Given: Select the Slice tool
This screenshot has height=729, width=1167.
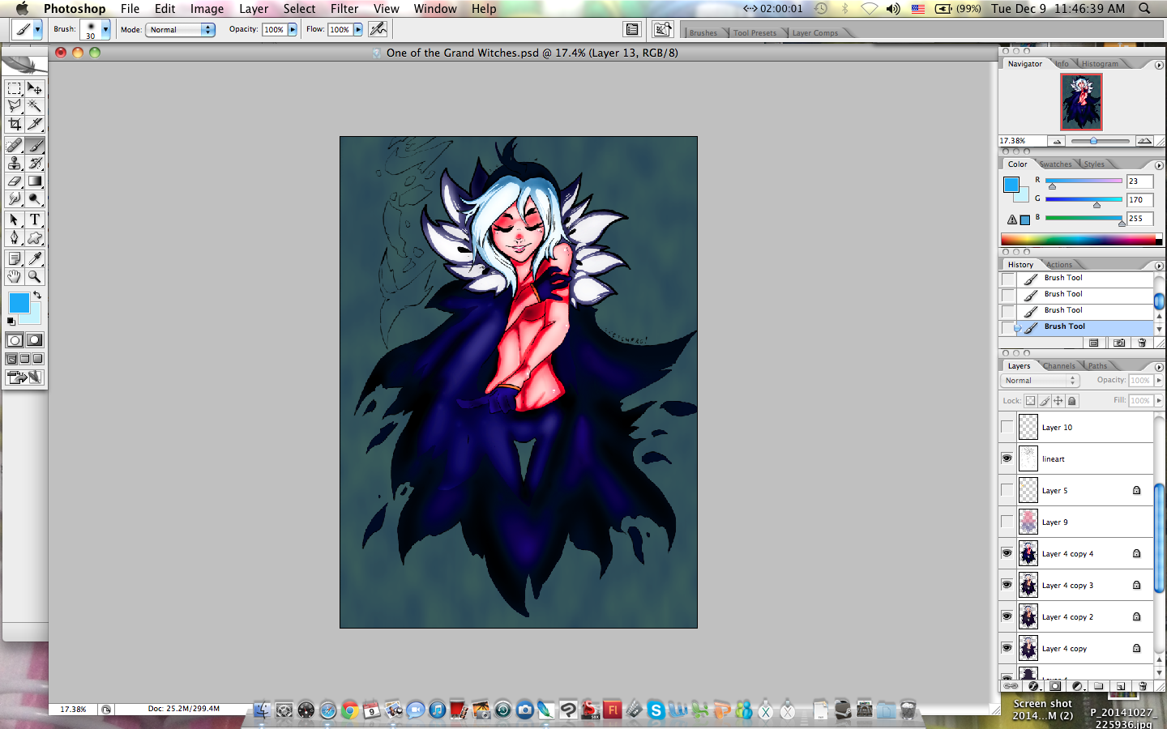Looking at the screenshot, I should pyautogui.click(x=35, y=124).
